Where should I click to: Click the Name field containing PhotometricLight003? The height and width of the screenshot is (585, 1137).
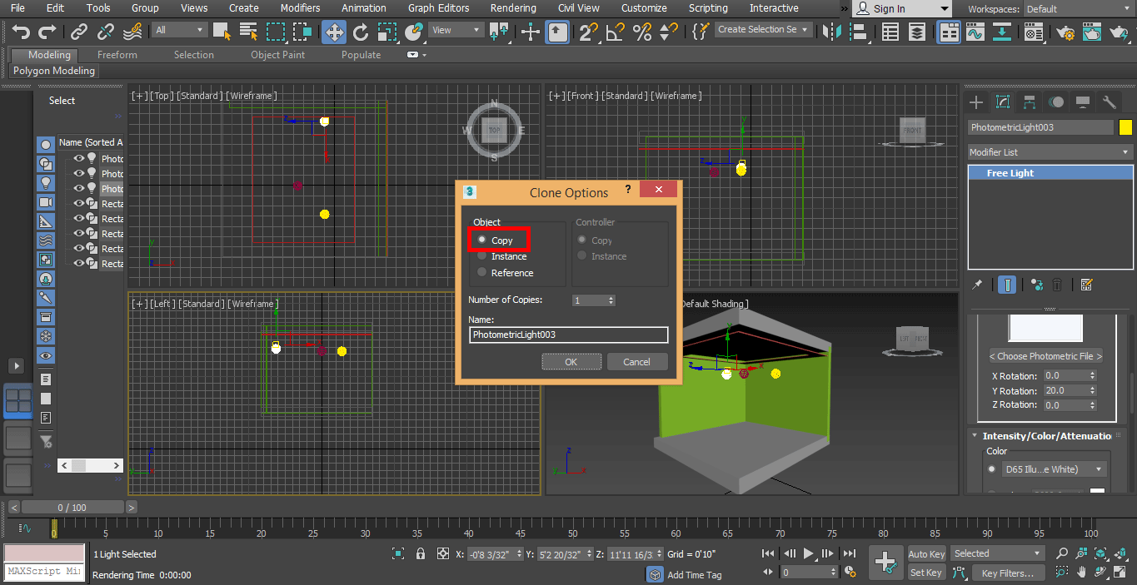pos(568,335)
